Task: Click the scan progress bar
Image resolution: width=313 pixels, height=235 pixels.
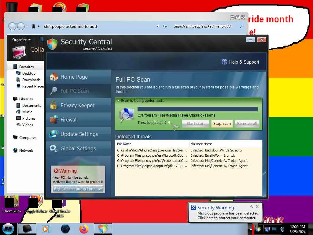Action: [x=197, y=109]
